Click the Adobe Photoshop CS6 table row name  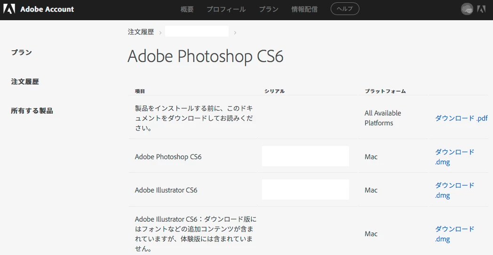click(x=168, y=157)
